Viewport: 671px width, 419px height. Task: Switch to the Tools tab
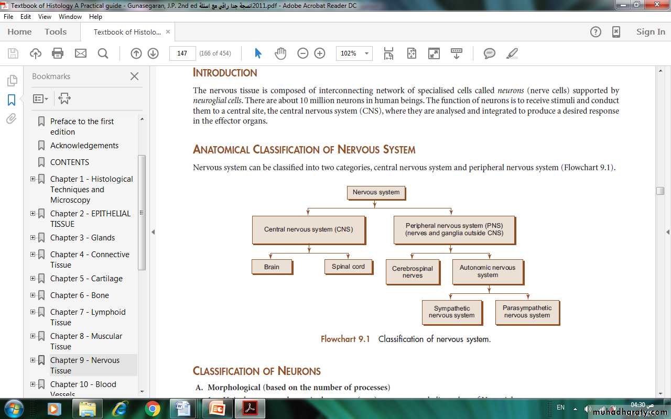pyautogui.click(x=56, y=32)
